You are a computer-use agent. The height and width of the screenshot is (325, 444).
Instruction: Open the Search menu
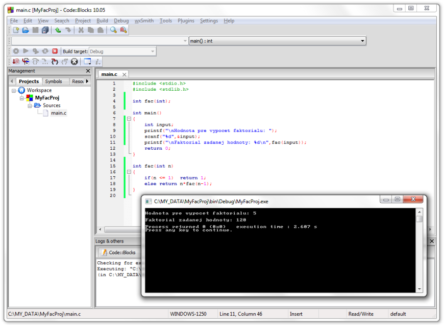pos(62,20)
